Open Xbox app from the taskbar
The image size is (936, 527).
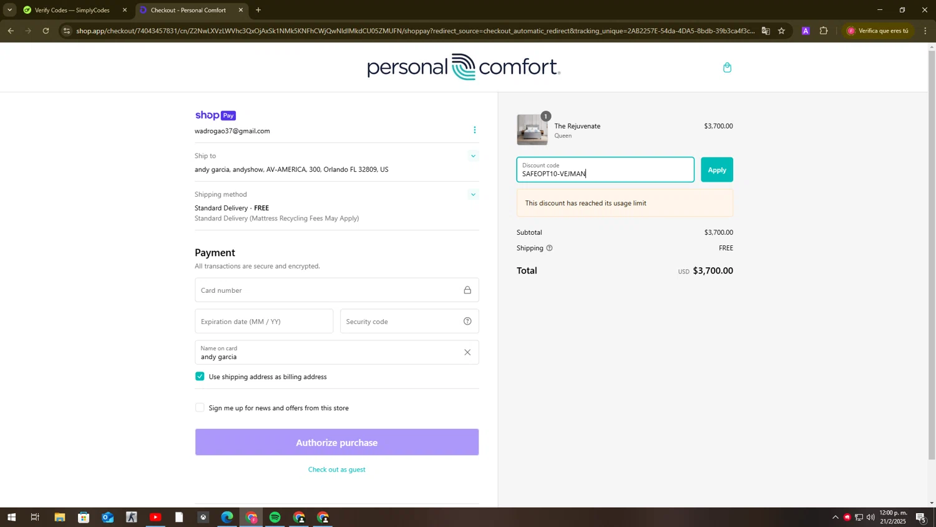pos(203,518)
